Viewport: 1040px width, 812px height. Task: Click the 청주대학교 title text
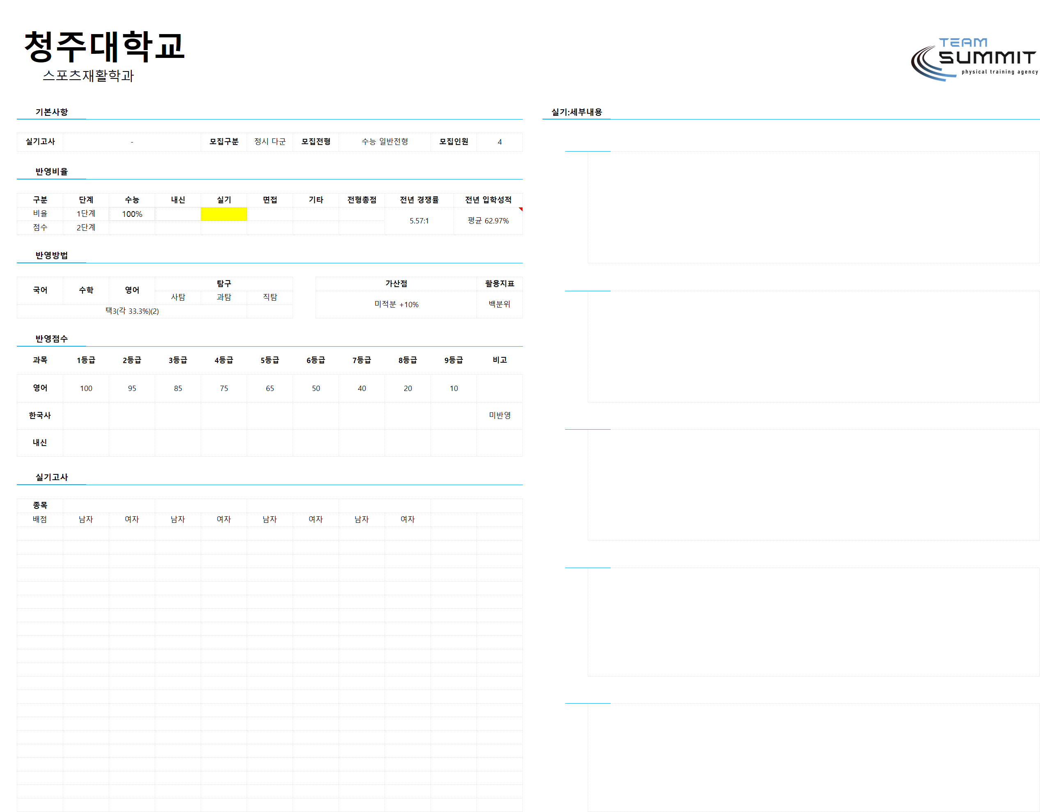click(x=104, y=47)
